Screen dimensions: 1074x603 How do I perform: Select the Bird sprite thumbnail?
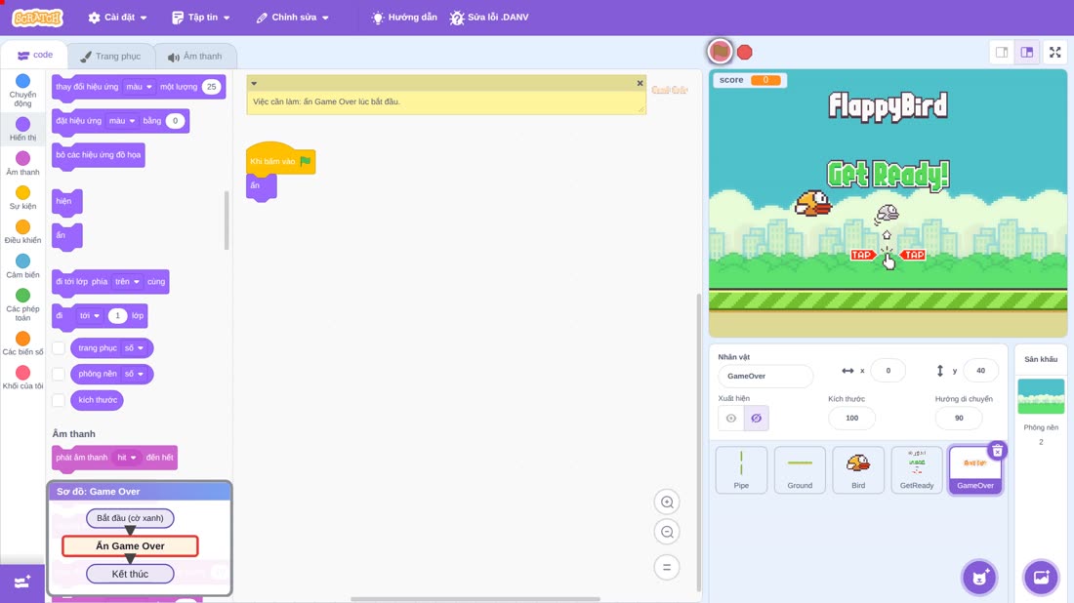(858, 469)
